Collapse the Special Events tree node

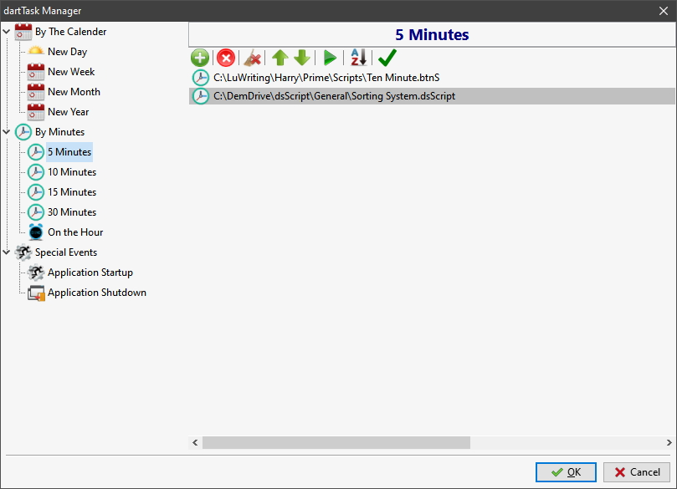pos(7,252)
